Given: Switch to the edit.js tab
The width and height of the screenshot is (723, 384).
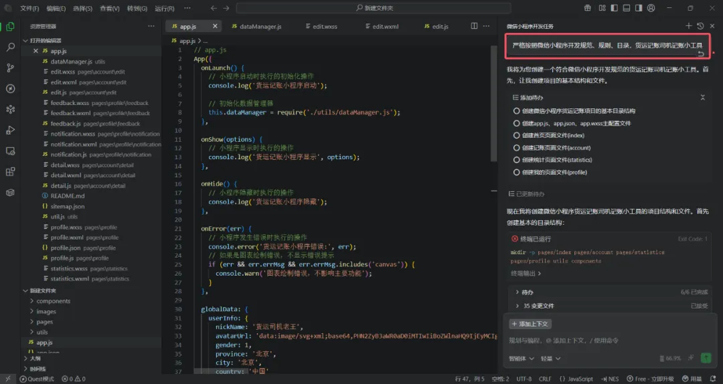Looking at the screenshot, I should coord(436,26).
